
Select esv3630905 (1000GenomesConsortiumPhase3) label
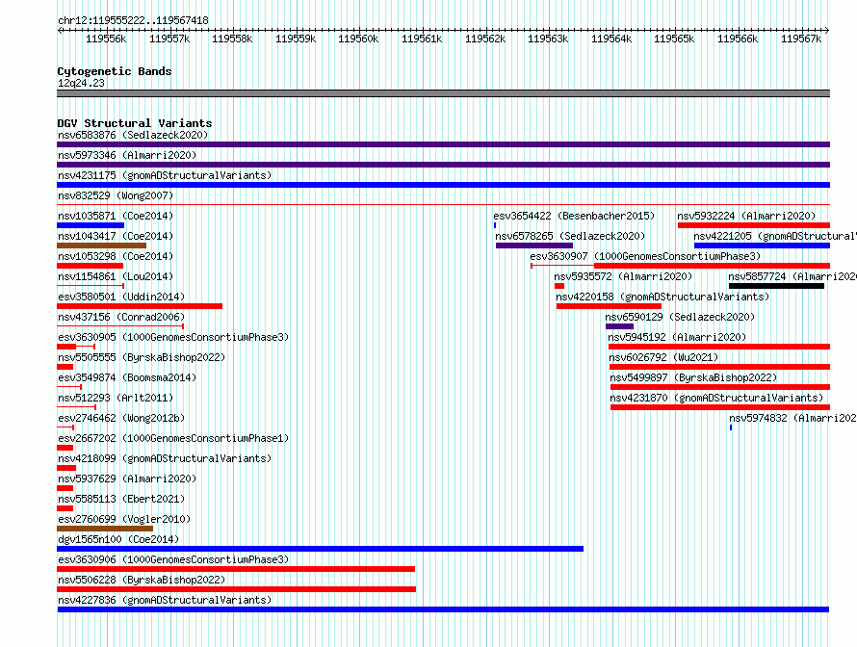(173, 337)
